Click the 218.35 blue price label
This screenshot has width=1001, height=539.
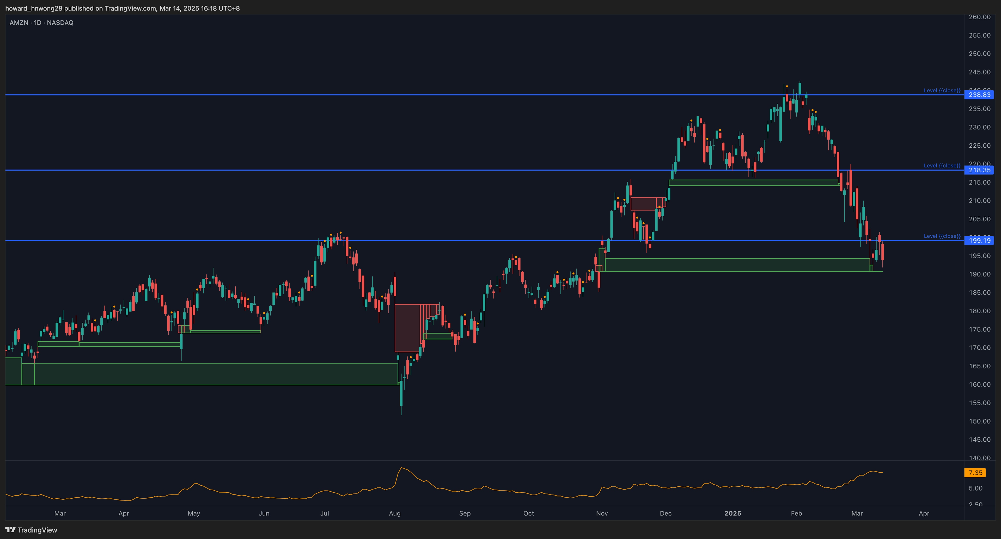click(x=979, y=170)
